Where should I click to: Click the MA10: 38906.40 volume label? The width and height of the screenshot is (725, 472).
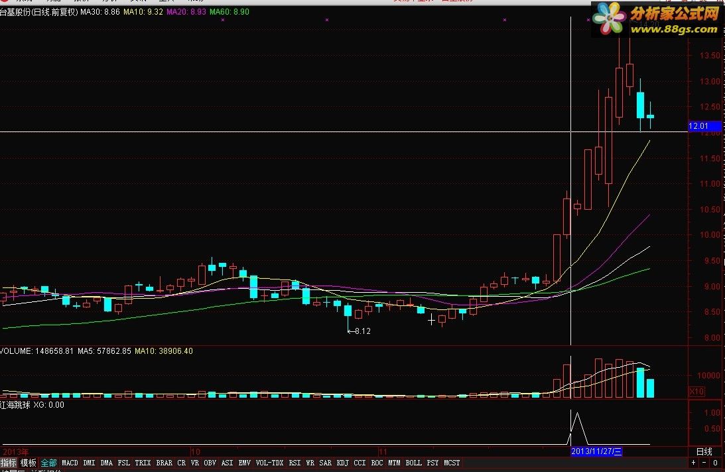164,351
